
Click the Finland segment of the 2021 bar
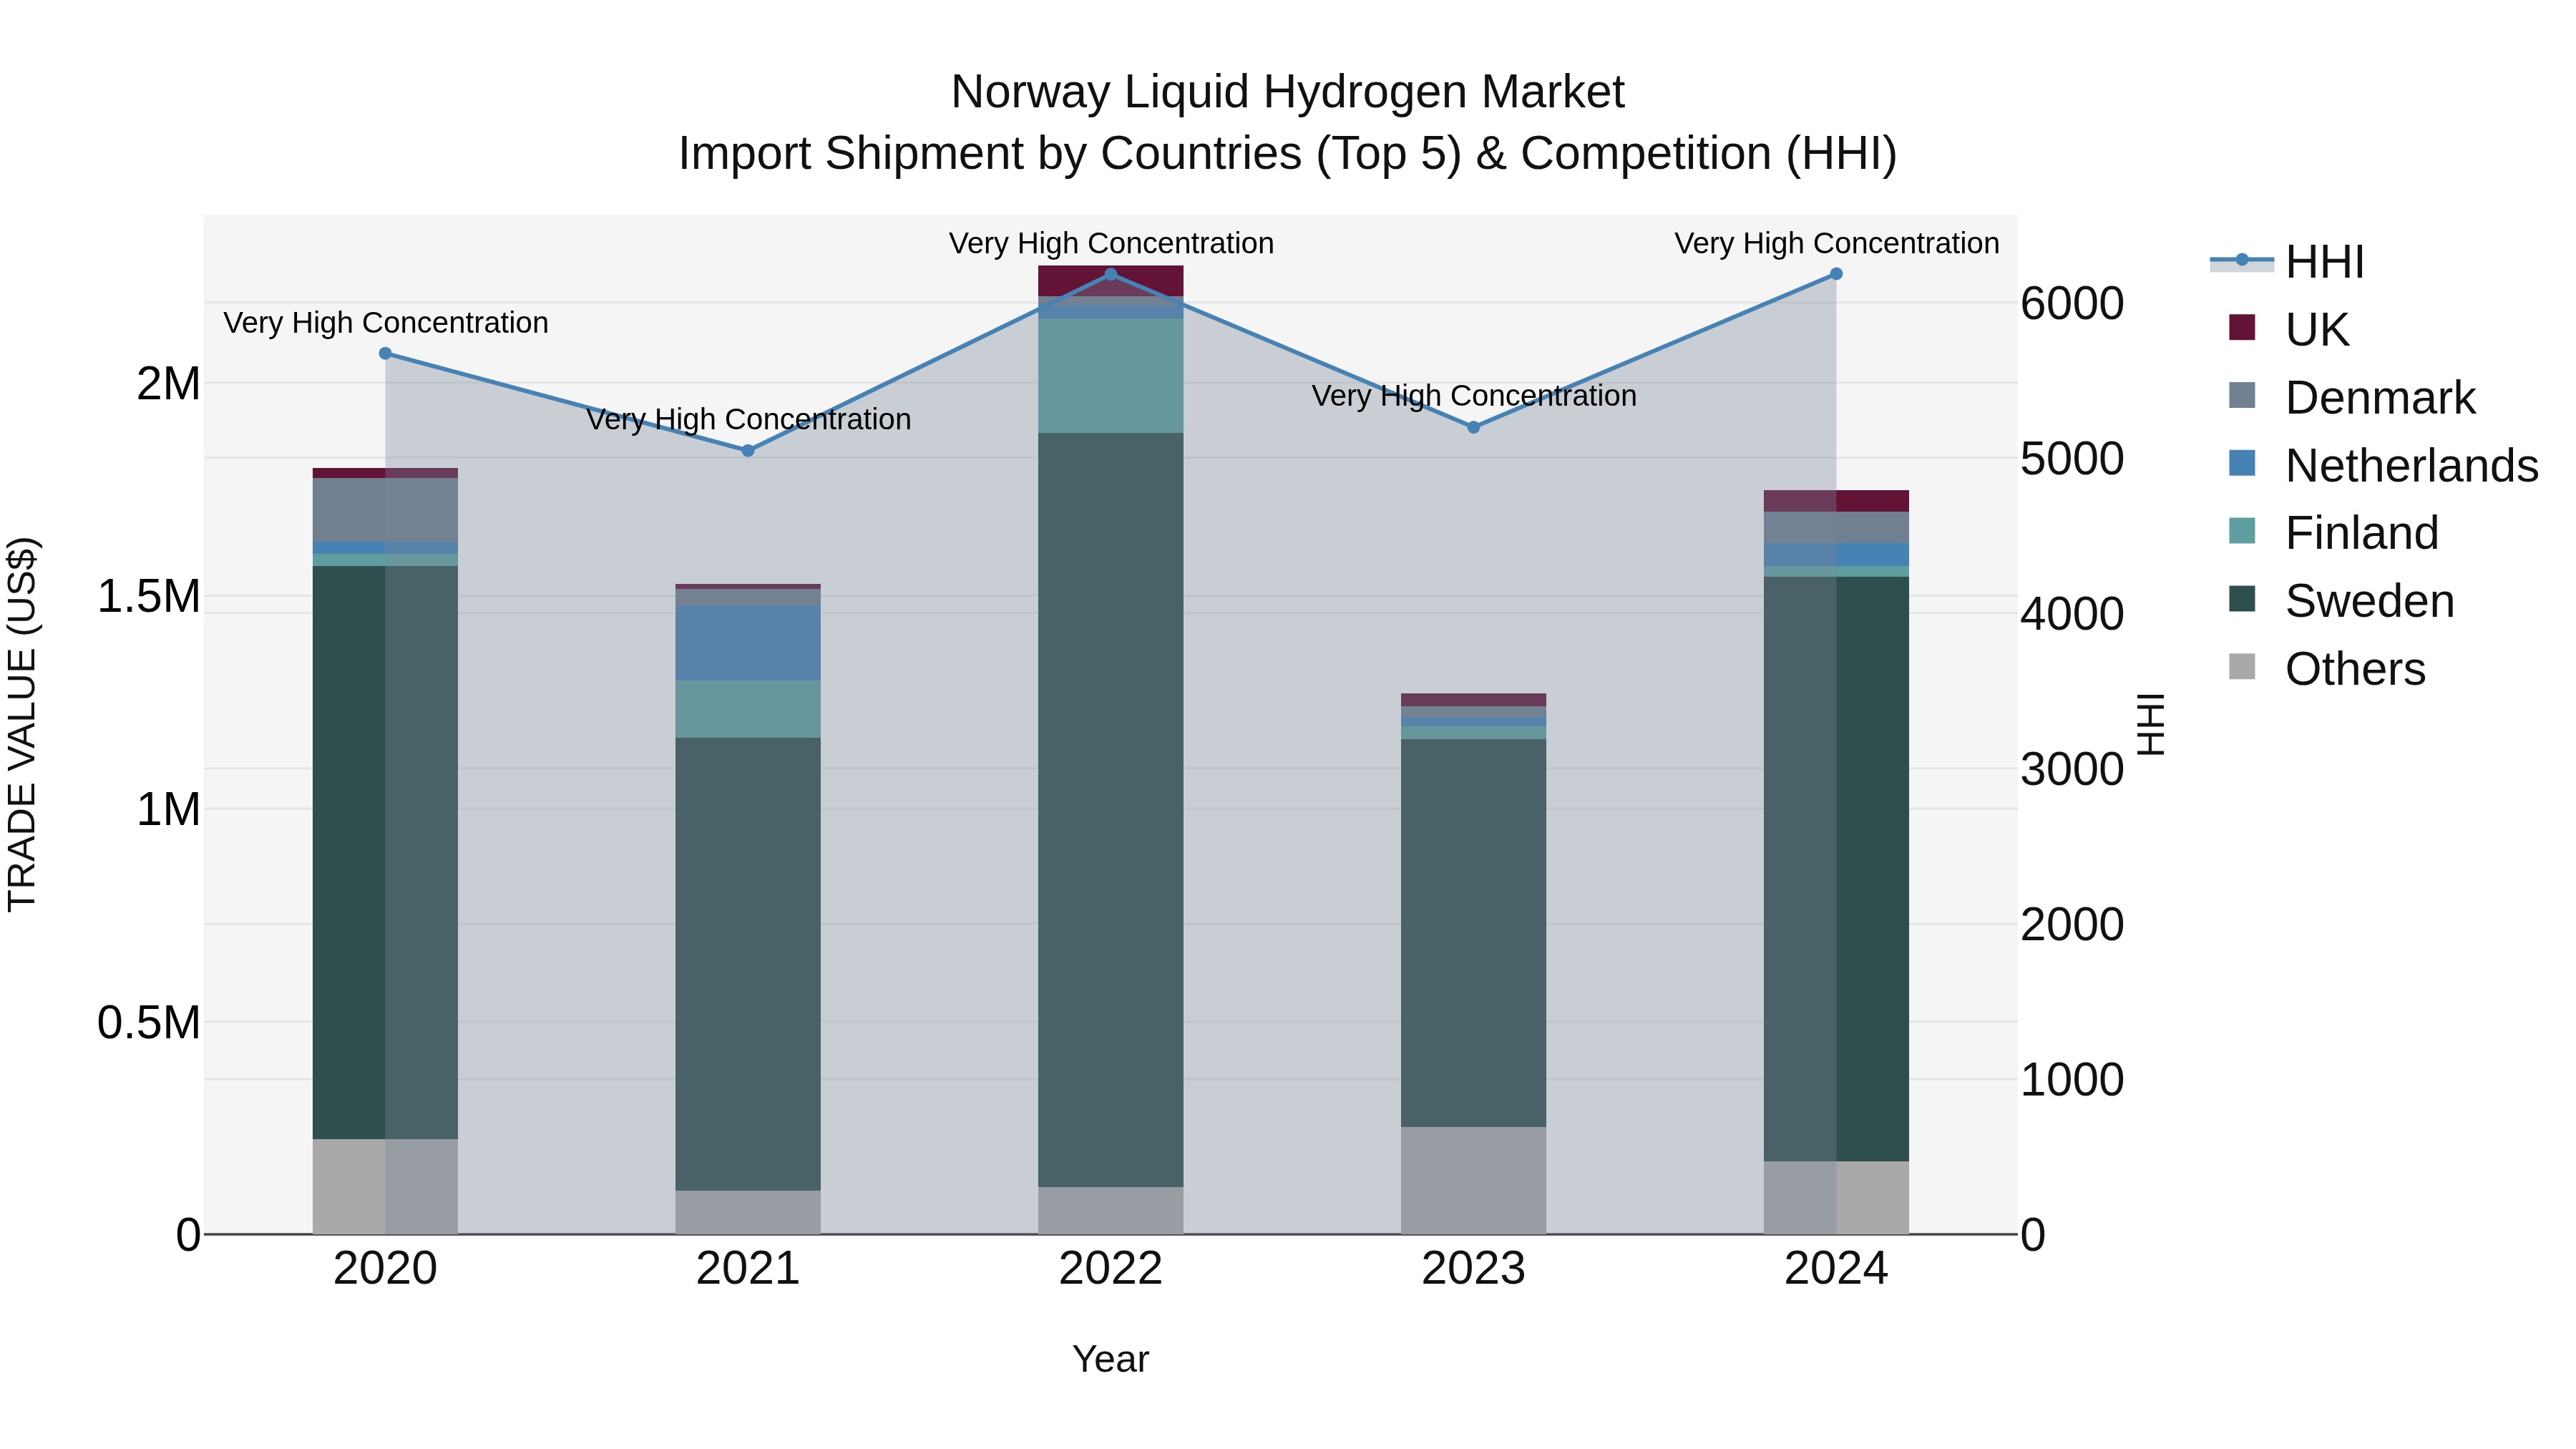[x=748, y=709]
